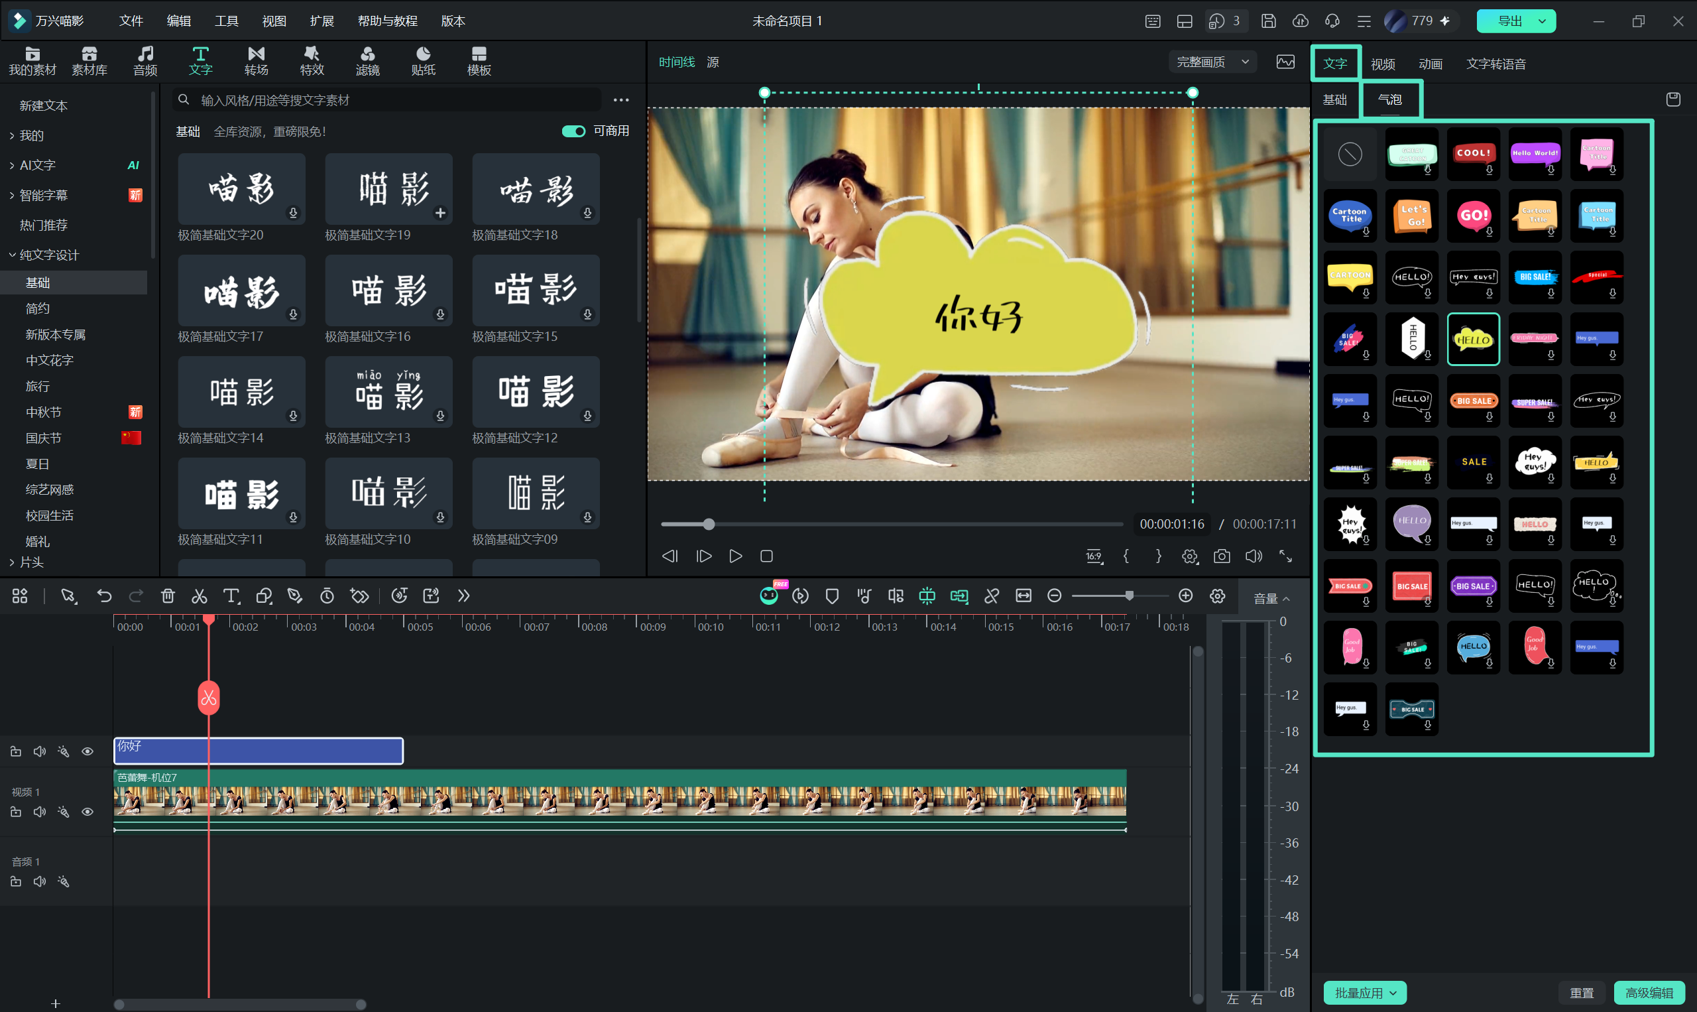Click the timeline zoom slider handle
The image size is (1697, 1012).
pos(1130,596)
